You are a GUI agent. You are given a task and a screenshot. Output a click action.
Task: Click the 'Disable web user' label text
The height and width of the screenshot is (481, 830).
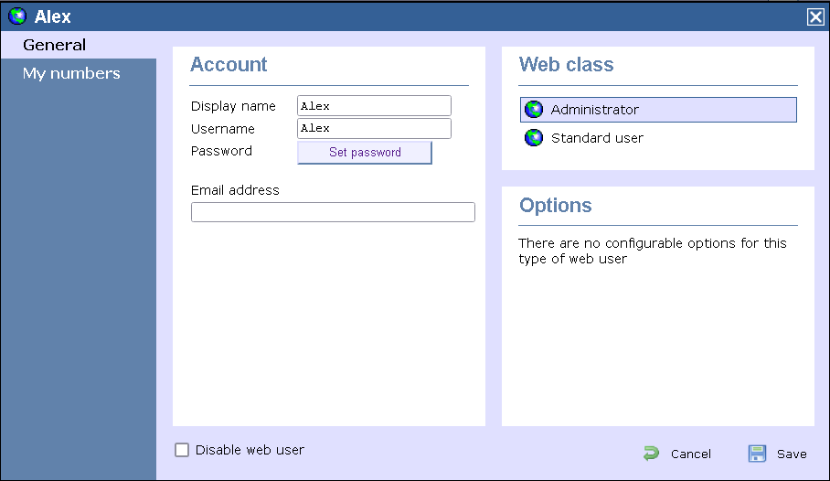pyautogui.click(x=250, y=450)
